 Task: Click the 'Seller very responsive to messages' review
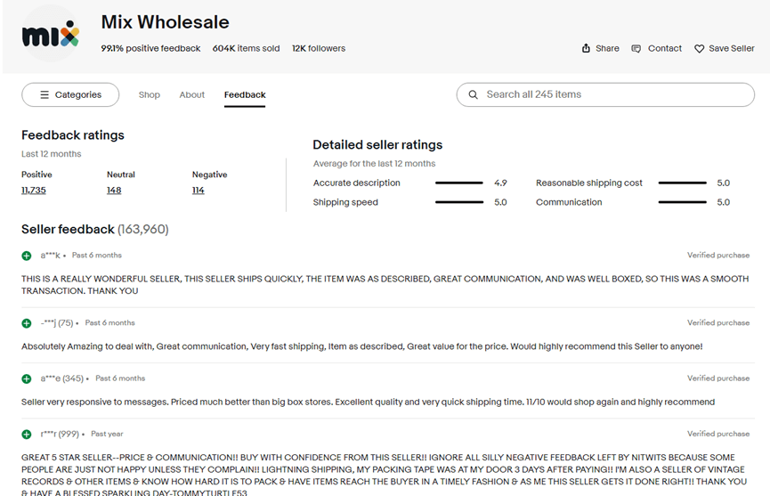coord(368,402)
